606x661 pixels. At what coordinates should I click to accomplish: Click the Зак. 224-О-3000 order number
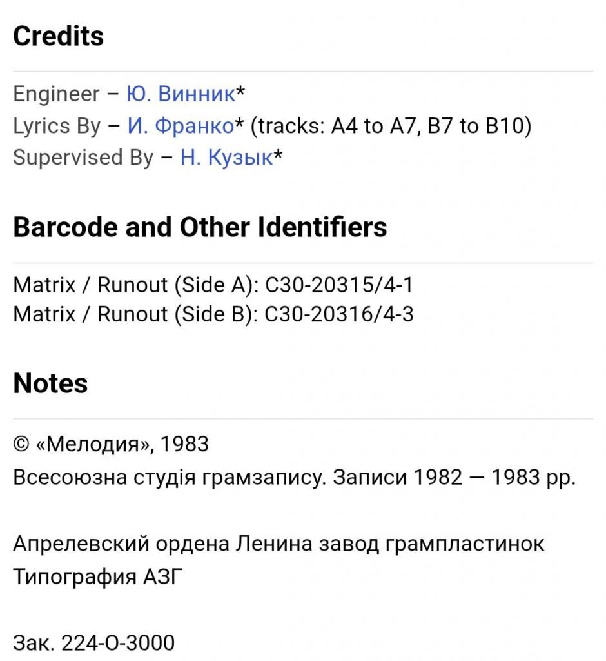tap(93, 643)
